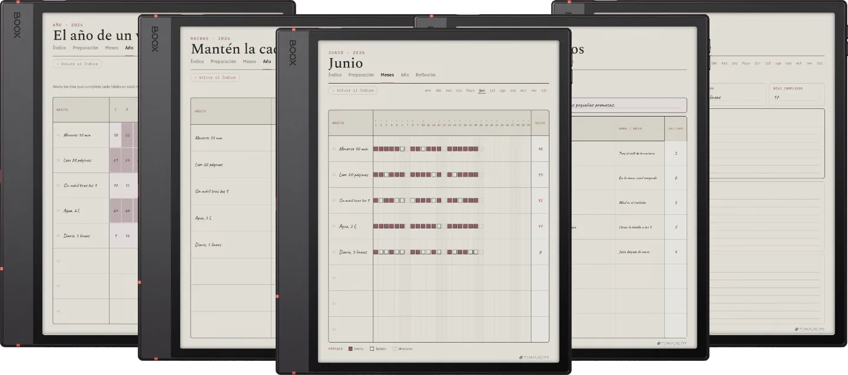
Task: Click Leer 20 páginas on Mantén la cadena page
Action: pyautogui.click(x=209, y=165)
